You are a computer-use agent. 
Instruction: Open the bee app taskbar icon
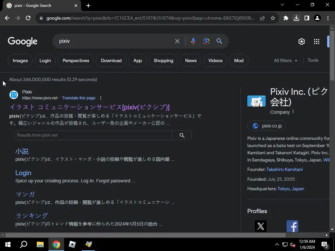click(88, 244)
